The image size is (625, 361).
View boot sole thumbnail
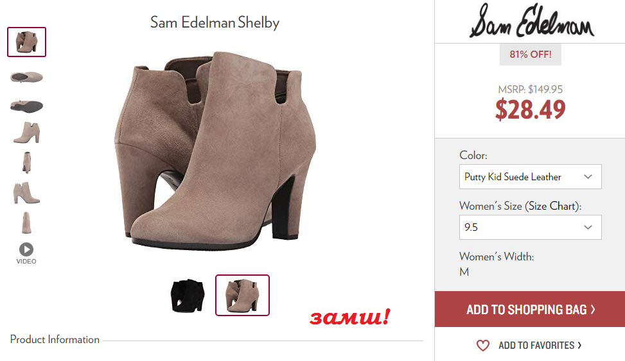click(x=27, y=106)
